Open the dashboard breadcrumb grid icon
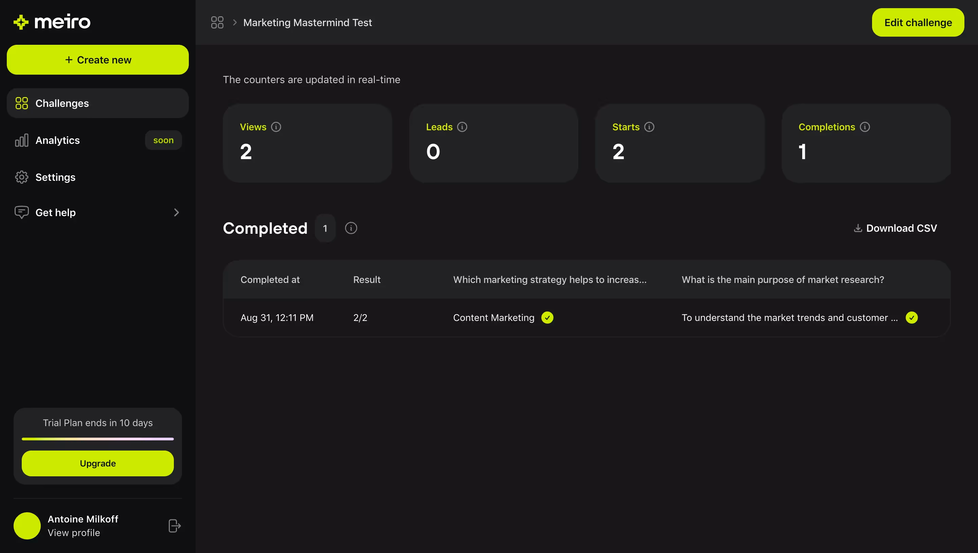The width and height of the screenshot is (978, 553). point(217,22)
